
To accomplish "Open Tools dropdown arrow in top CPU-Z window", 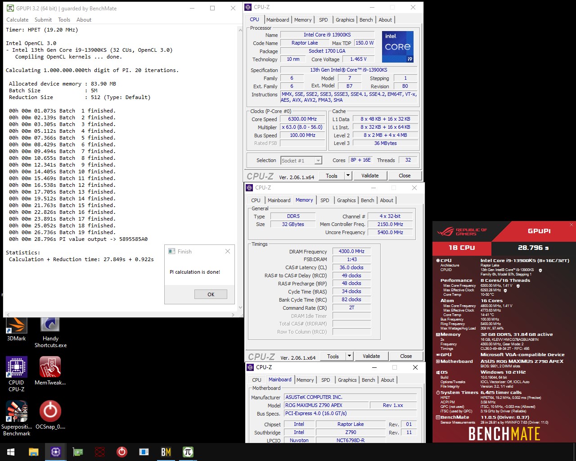I will [348, 176].
